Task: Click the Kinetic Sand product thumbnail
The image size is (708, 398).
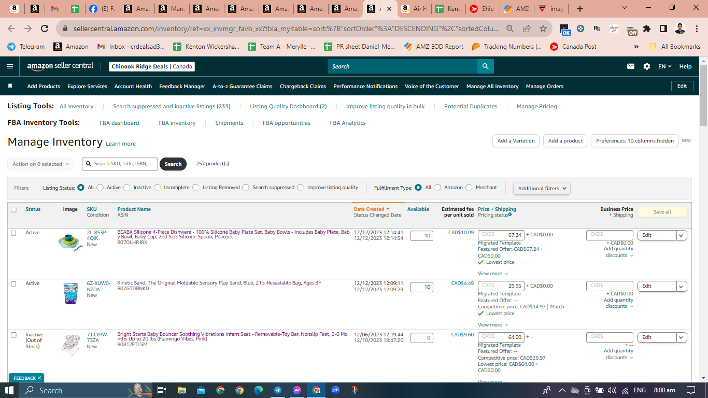Action: click(70, 293)
